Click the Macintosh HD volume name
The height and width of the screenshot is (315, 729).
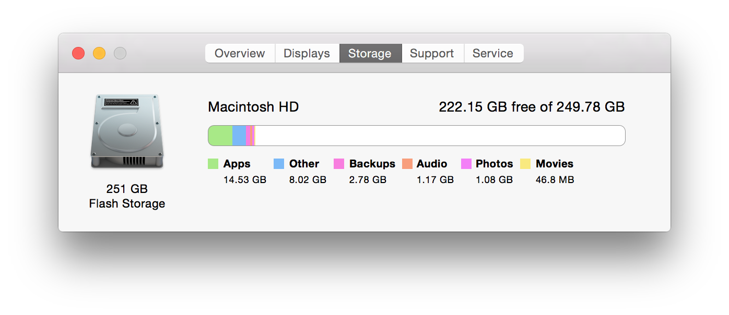pyautogui.click(x=253, y=107)
